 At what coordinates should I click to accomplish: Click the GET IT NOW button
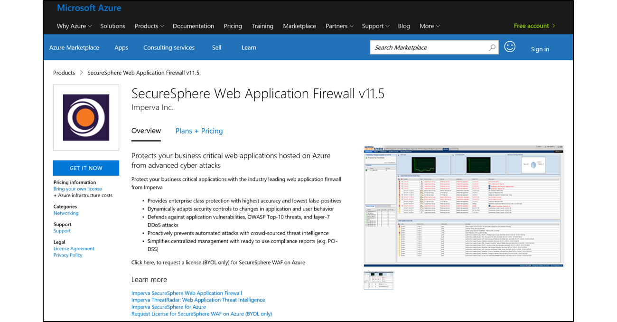86,168
